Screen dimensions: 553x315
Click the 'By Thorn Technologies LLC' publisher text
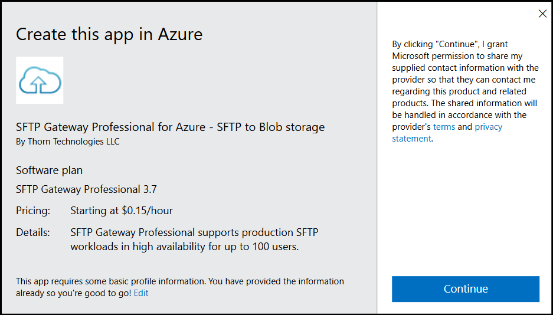[x=68, y=142]
